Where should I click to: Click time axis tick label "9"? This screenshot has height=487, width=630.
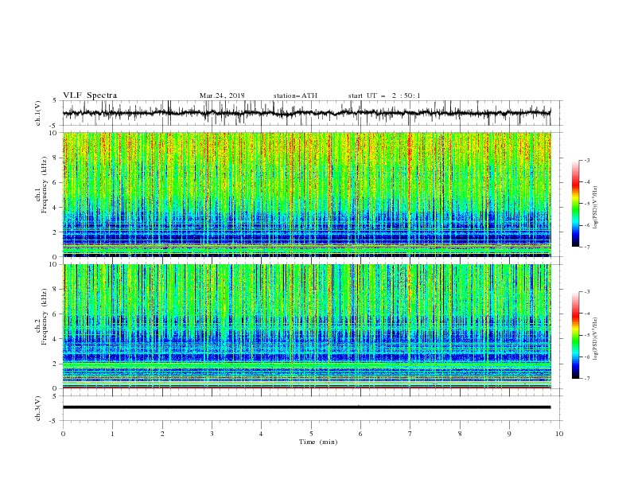point(509,434)
